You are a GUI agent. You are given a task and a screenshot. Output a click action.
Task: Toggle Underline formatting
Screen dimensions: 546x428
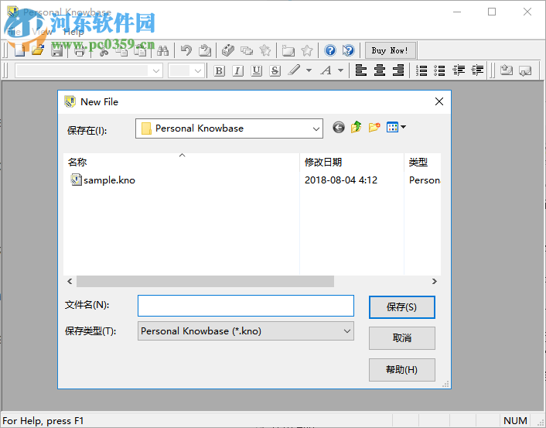coord(256,70)
